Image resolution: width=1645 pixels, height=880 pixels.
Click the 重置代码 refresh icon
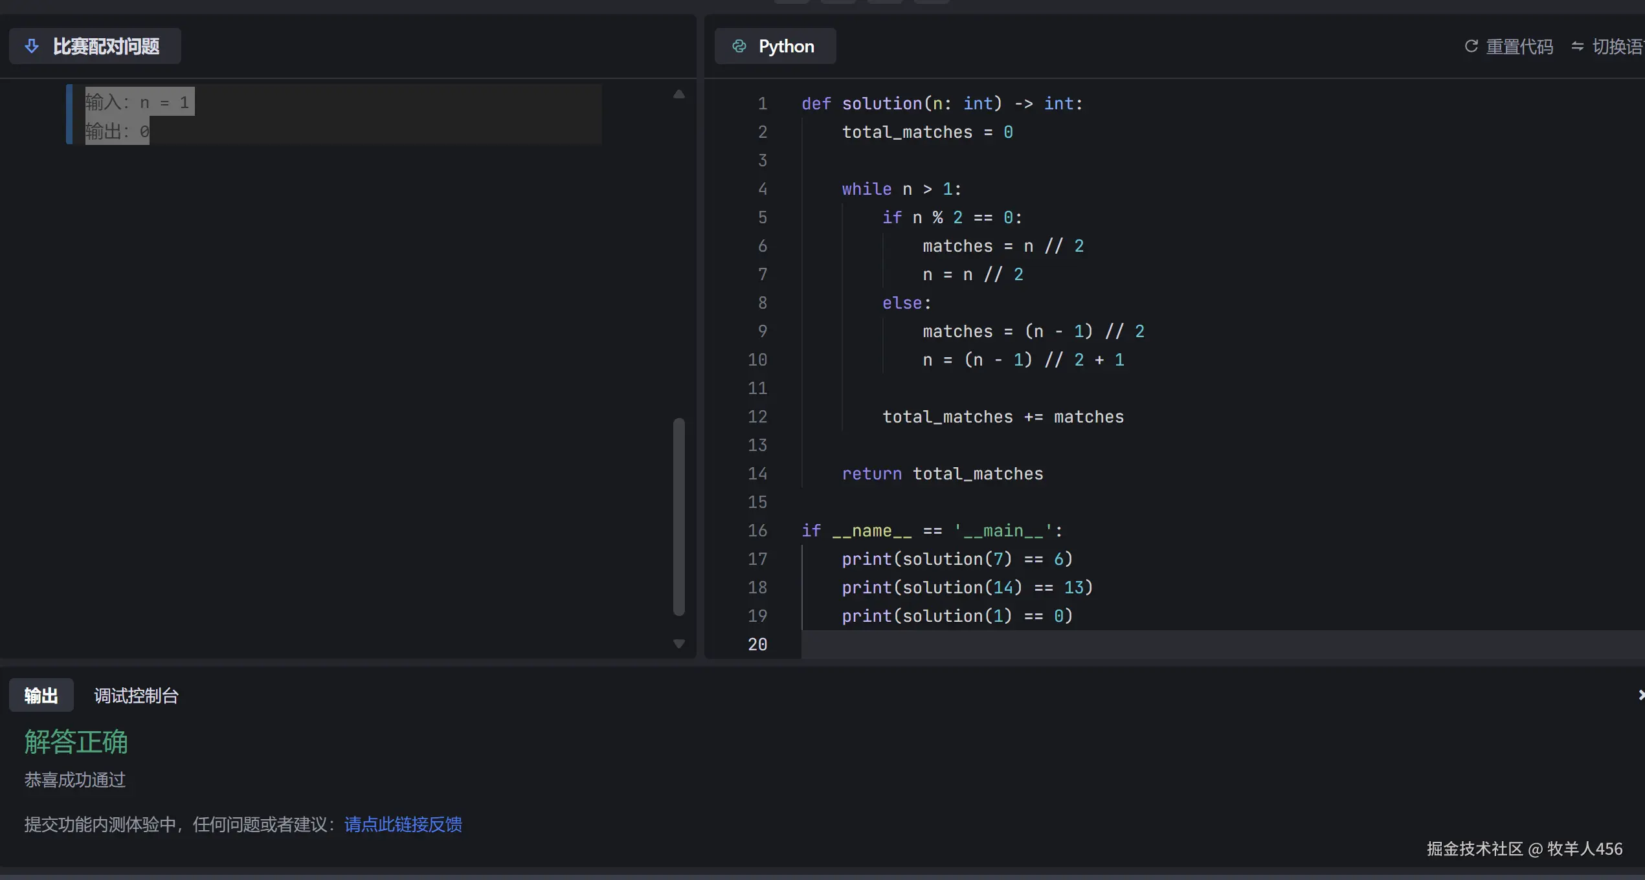(x=1471, y=46)
